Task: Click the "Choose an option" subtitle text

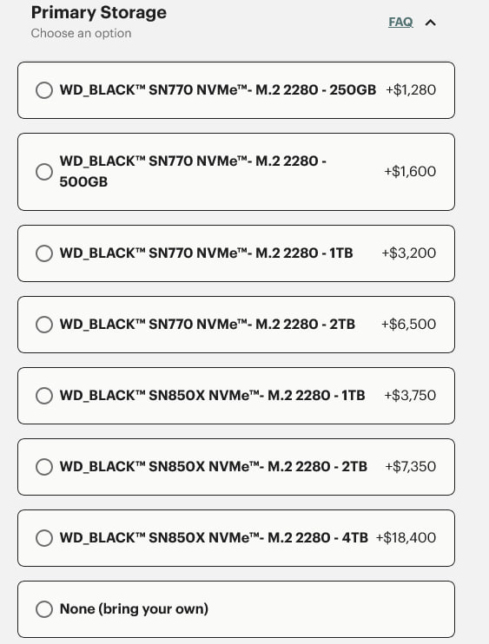Action: [x=81, y=33]
